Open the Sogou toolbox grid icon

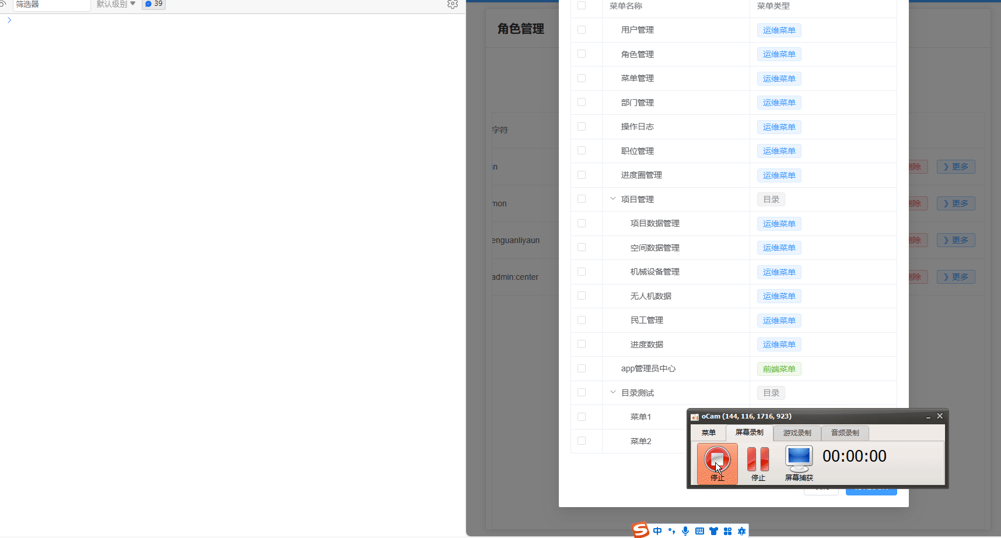727,531
